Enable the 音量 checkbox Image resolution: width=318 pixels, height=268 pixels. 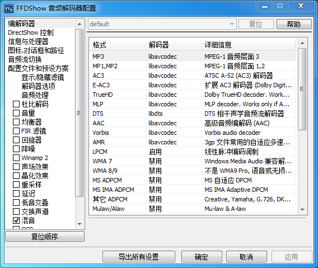click(16, 113)
